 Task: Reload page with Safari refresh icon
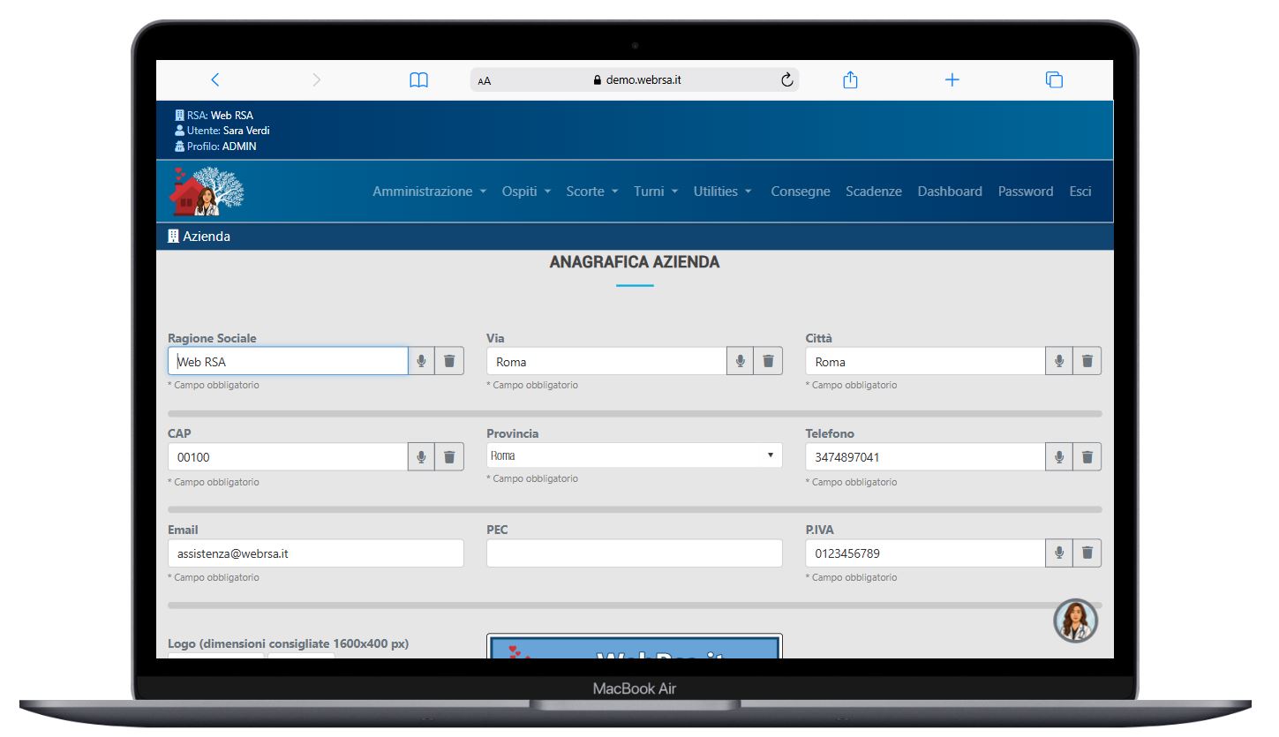point(787,80)
